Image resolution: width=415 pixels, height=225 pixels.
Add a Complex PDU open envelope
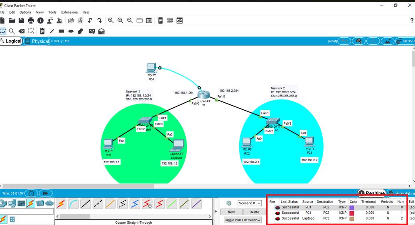pyautogui.click(x=101, y=31)
